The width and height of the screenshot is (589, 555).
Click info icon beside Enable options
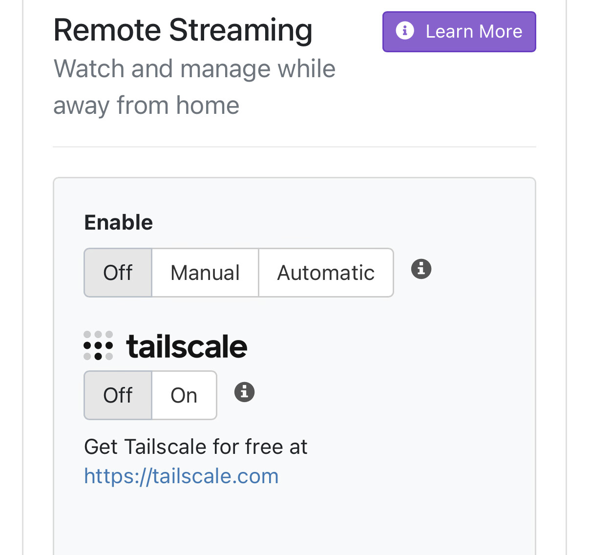click(x=421, y=269)
